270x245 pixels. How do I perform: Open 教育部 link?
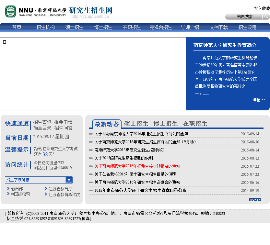pyautogui.click(x=17, y=189)
